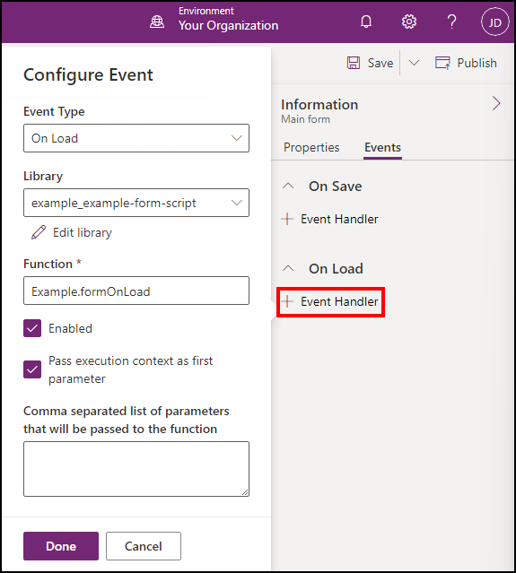Collapse the On Load section
516x573 pixels.
tap(288, 269)
